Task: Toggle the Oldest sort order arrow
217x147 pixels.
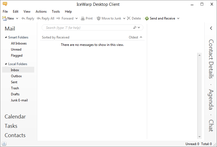Action: 141,37
